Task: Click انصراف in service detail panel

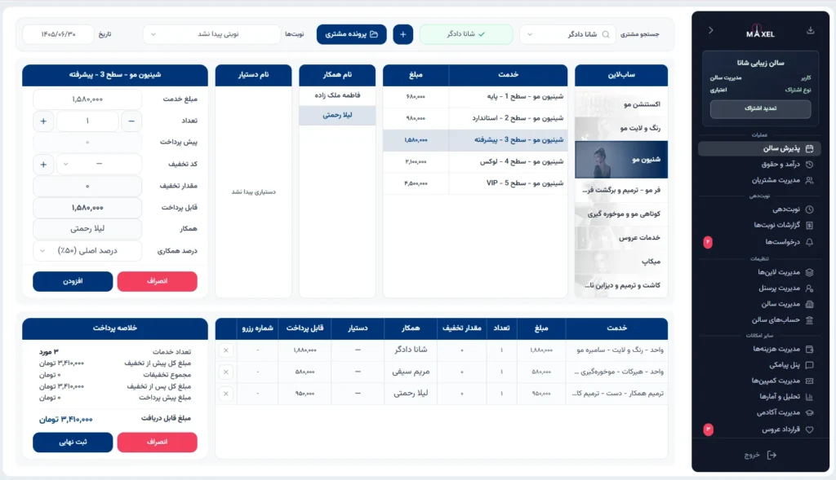Action: (x=158, y=281)
